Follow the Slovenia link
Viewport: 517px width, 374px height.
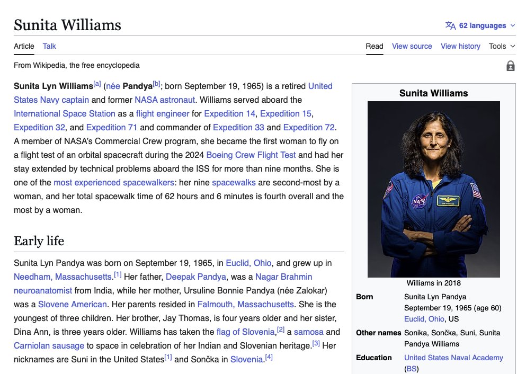tap(247, 360)
